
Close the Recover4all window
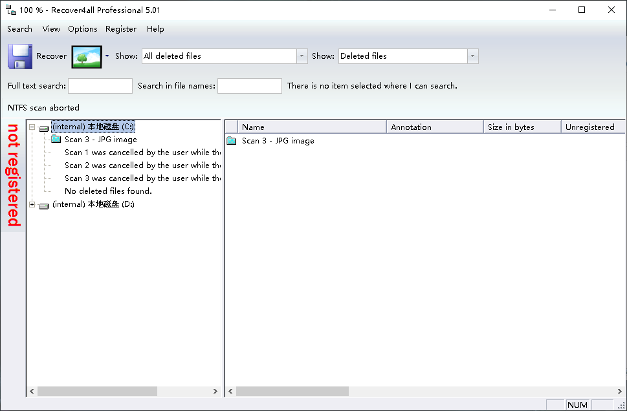(611, 10)
